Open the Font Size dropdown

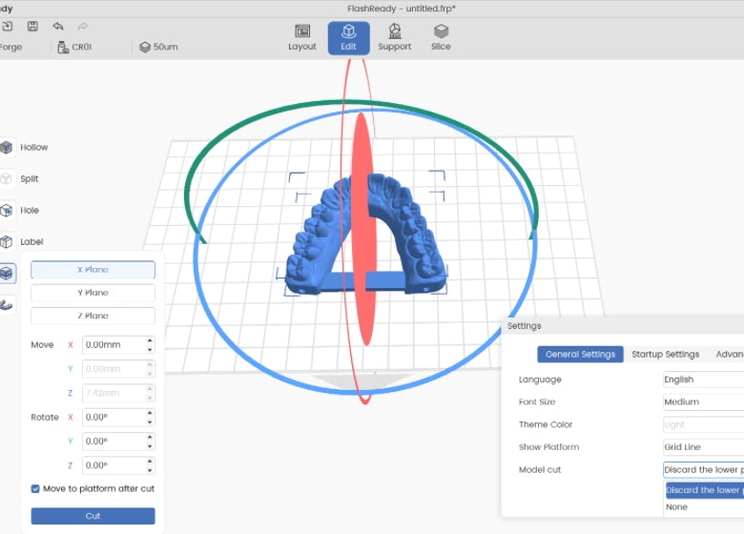click(703, 402)
